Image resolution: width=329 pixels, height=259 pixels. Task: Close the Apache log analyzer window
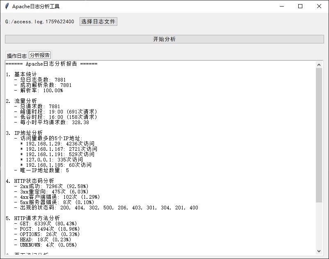(x=319, y=6)
